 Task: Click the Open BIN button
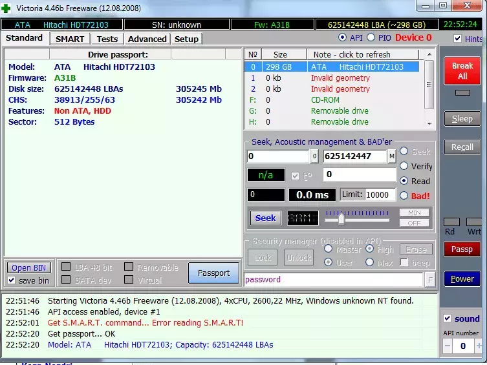29,267
